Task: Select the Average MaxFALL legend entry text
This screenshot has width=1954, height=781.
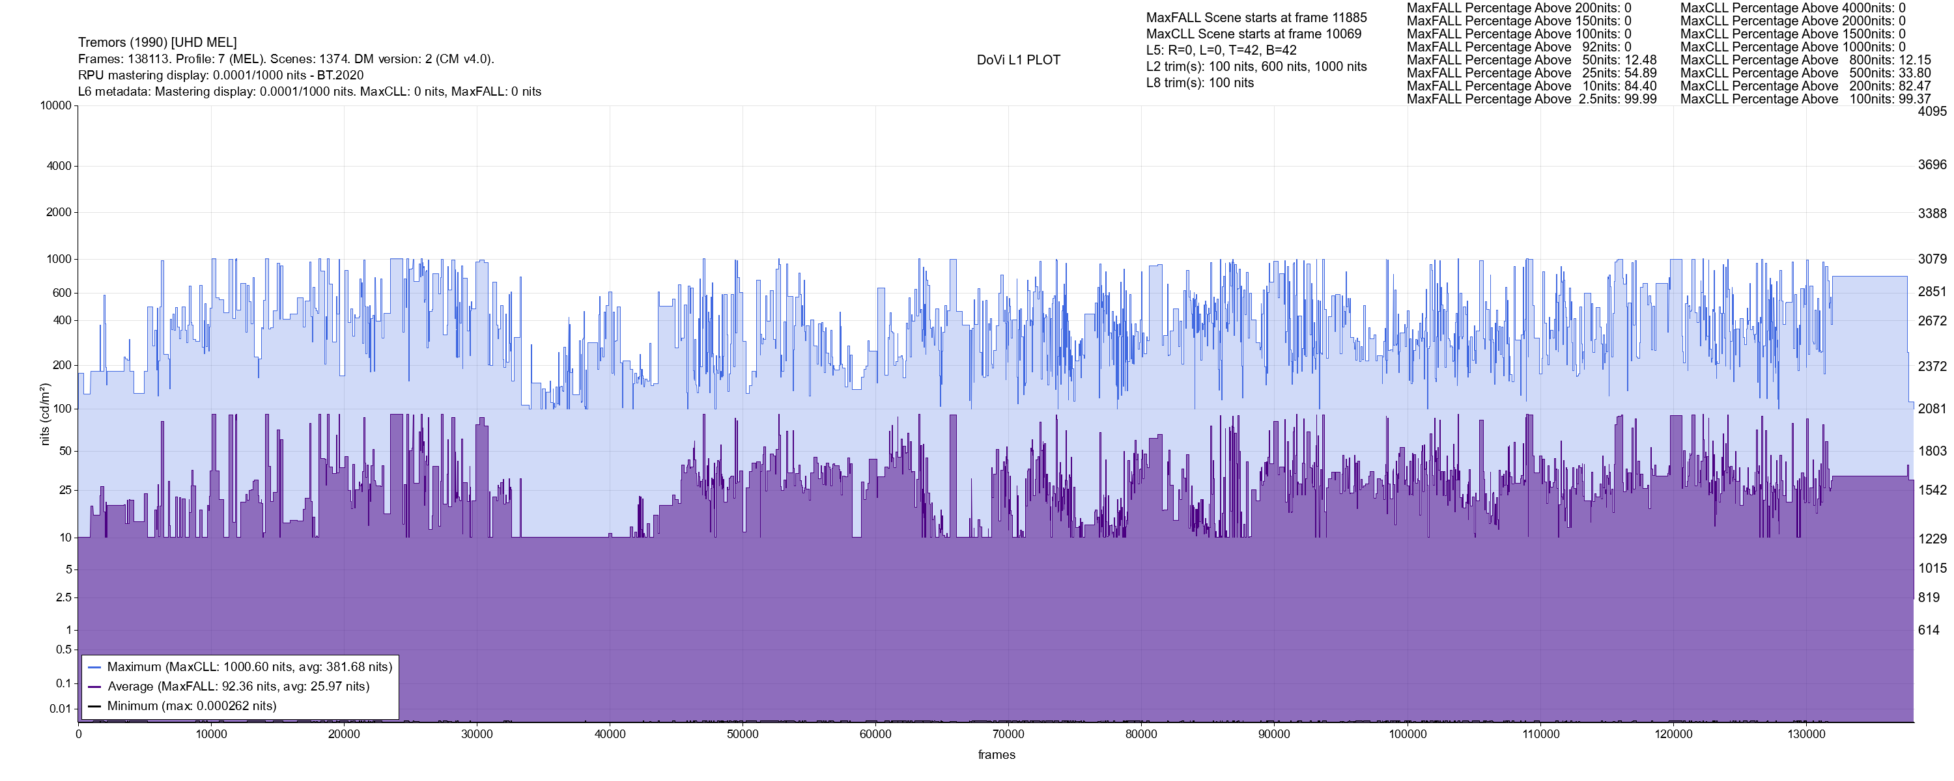Action: pos(238,687)
